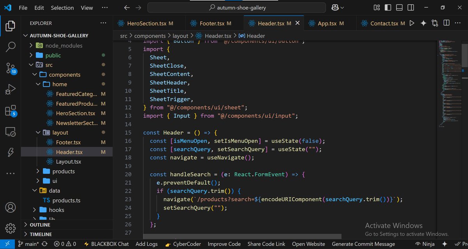Open the Extensions view
The width and height of the screenshot is (468, 249).
tap(11, 110)
